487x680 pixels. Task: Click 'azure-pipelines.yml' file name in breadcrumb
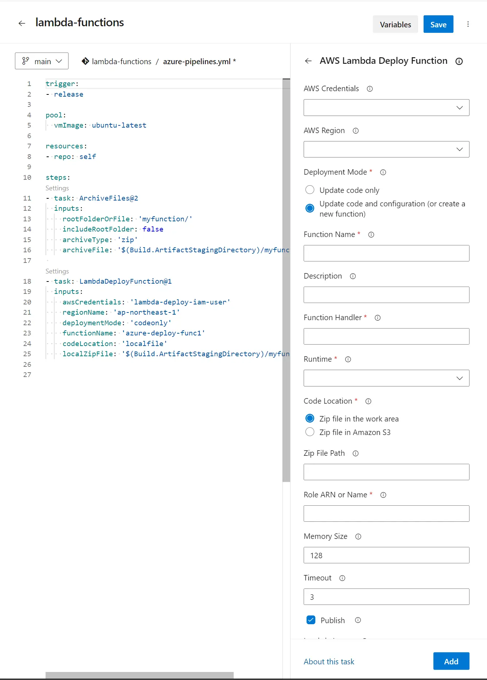(x=197, y=61)
